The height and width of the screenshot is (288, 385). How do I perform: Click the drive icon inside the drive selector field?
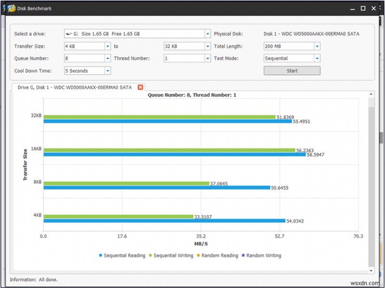(69, 34)
